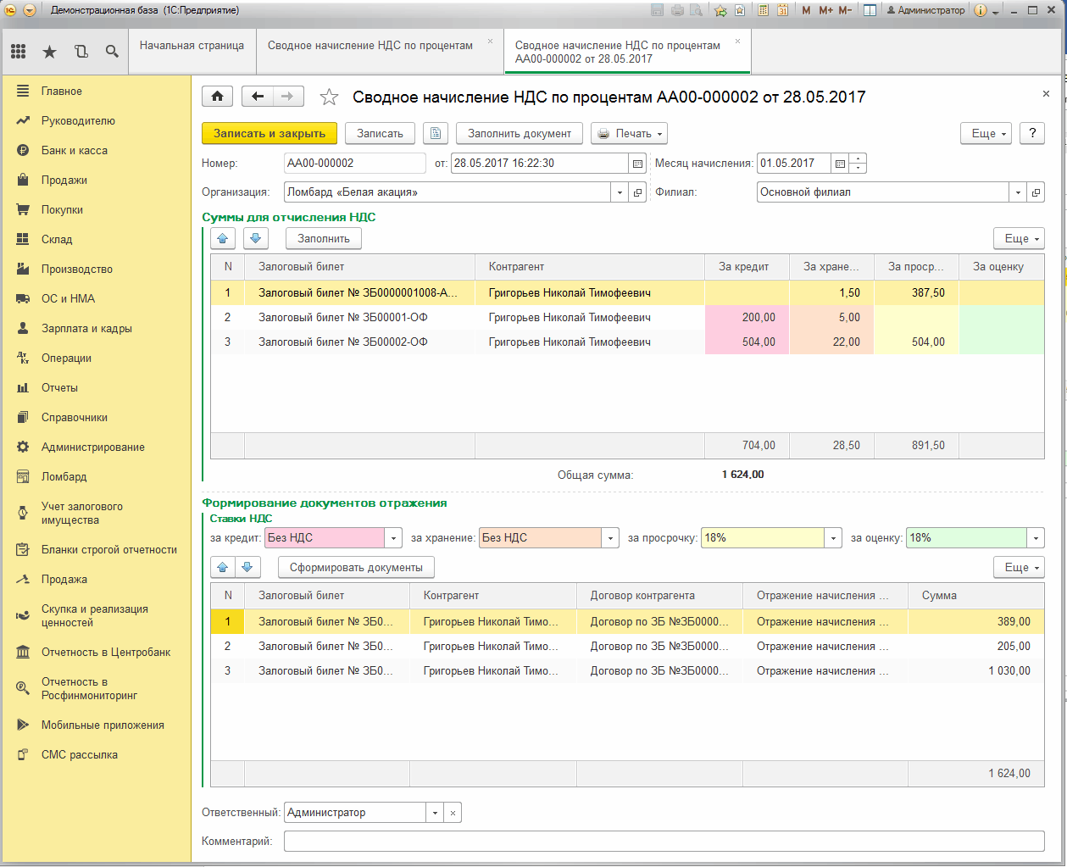Sort by the Контрагент header in sums table
The image size is (1067, 867).
(x=589, y=267)
